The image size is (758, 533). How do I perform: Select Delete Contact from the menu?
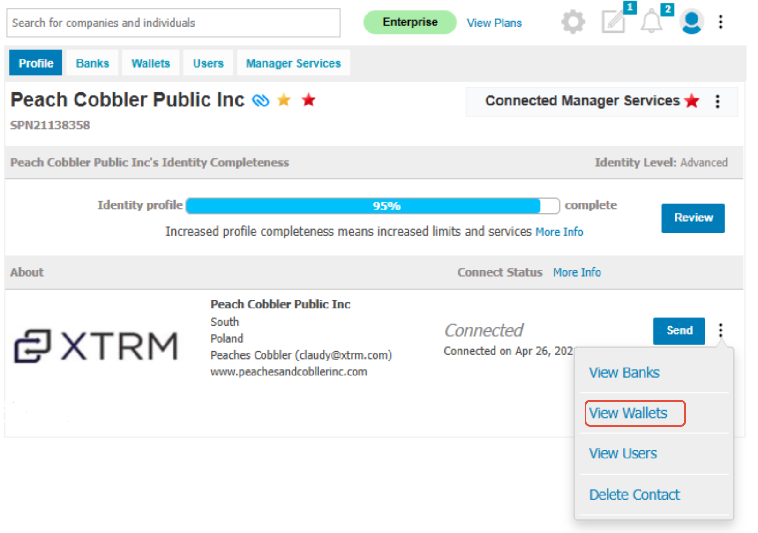point(634,495)
